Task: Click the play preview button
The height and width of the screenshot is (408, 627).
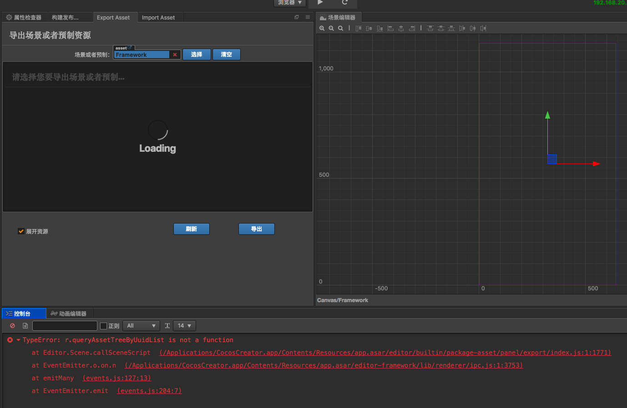Action: point(320,2)
